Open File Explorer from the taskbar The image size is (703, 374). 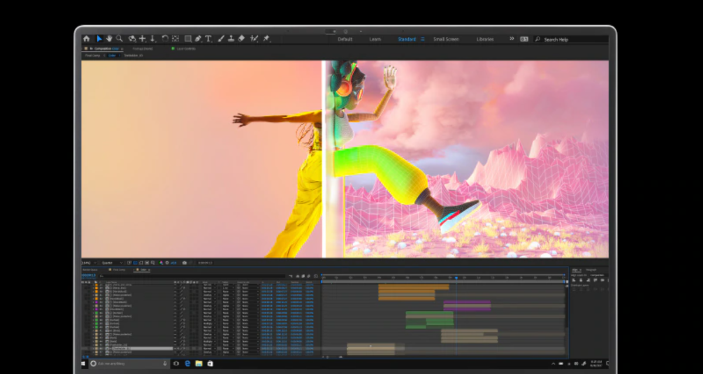(199, 363)
